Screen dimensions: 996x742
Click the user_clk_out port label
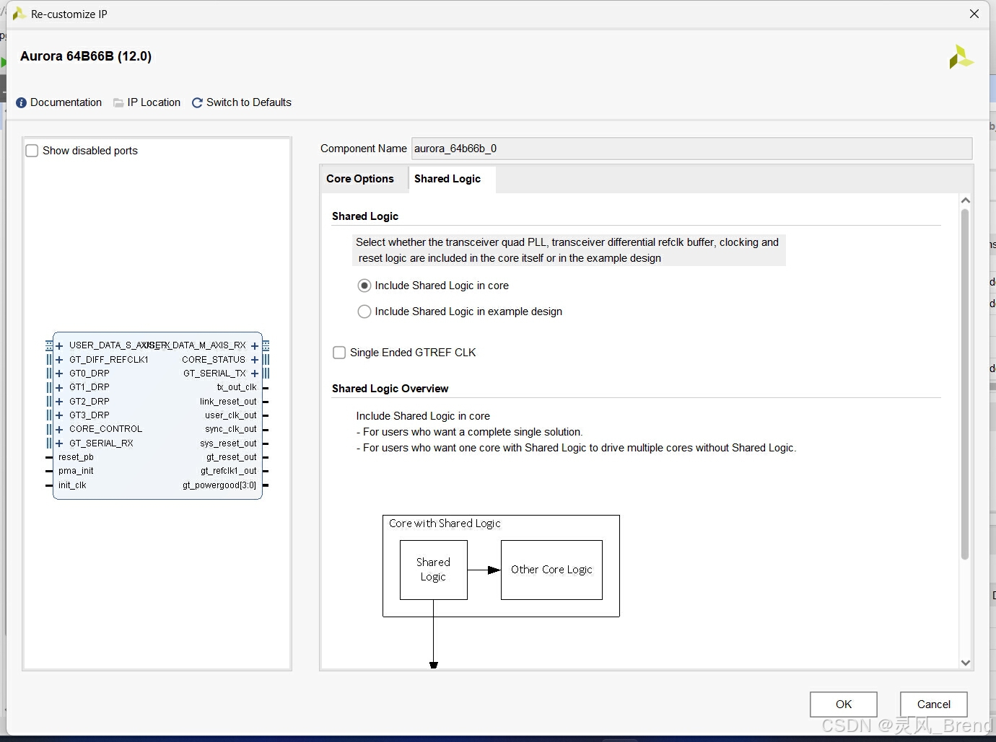coord(231,415)
